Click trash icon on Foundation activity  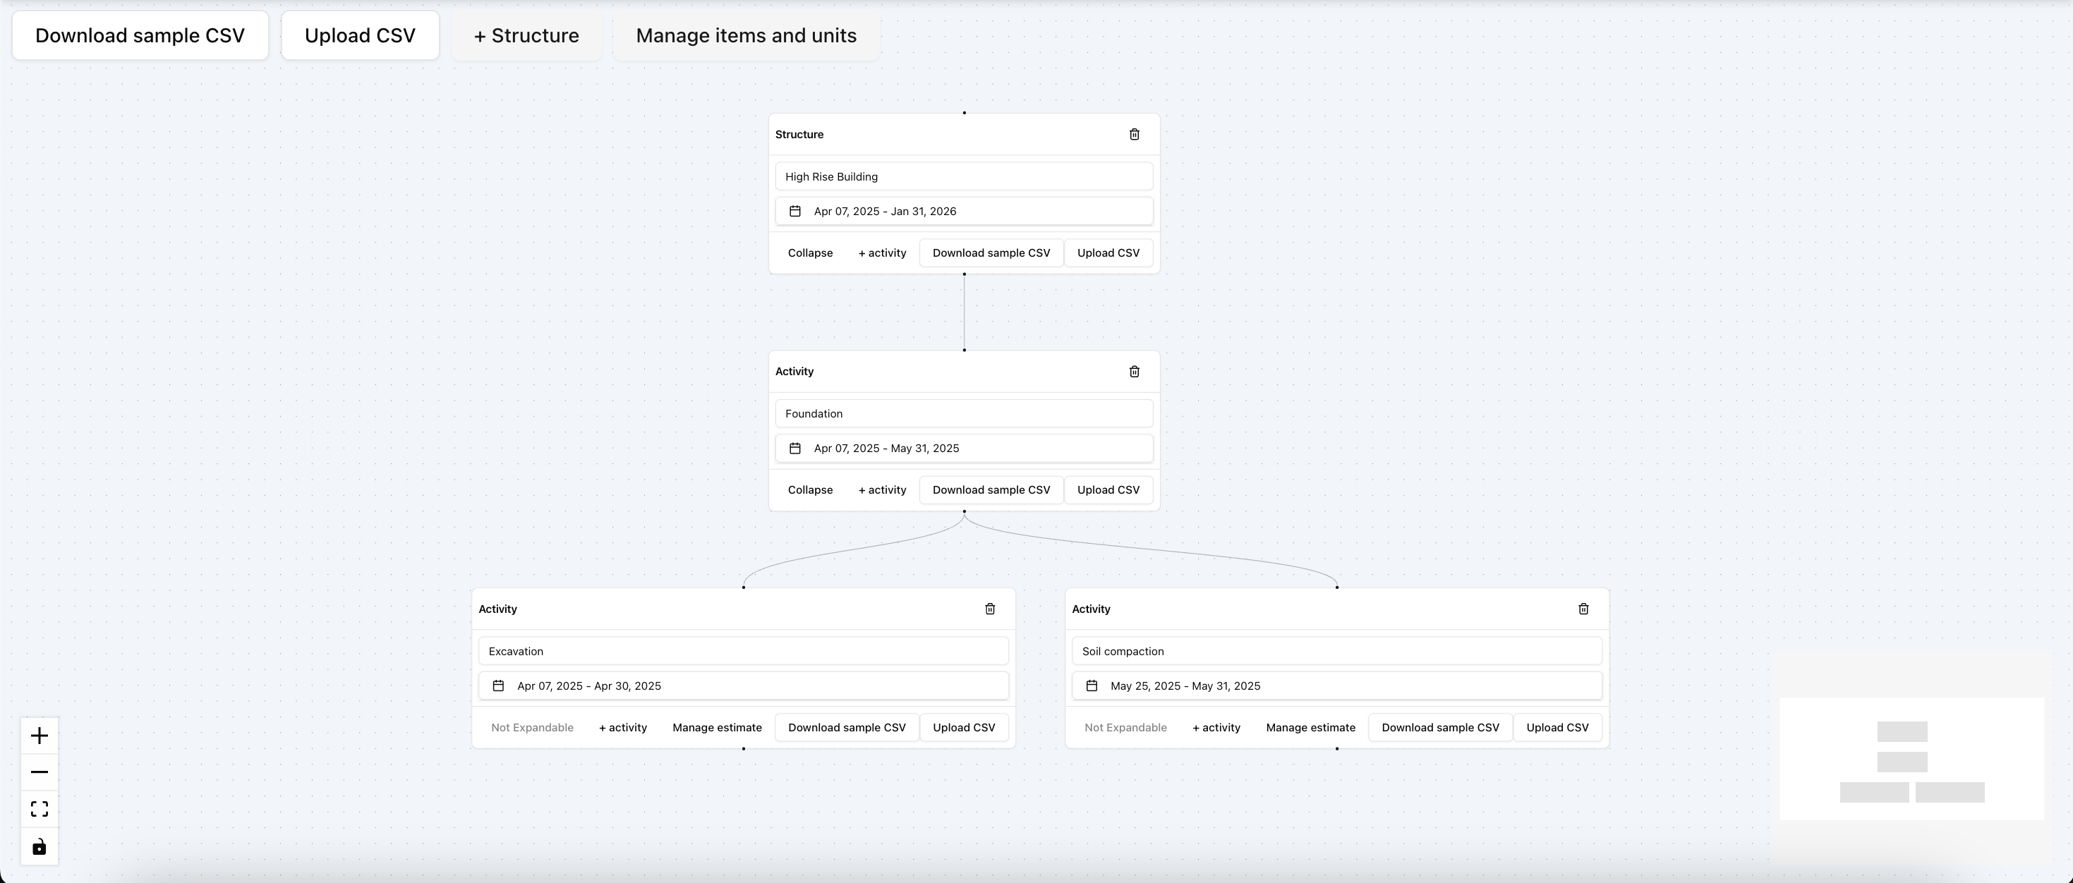pyautogui.click(x=1134, y=372)
